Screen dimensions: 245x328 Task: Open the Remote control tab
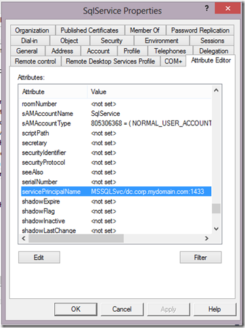pos(35,61)
